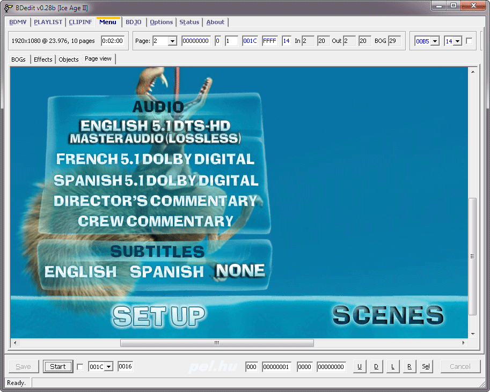Image resolution: width=490 pixels, height=392 pixels.
Task: Click NONE subtitle option
Action: click(x=240, y=270)
